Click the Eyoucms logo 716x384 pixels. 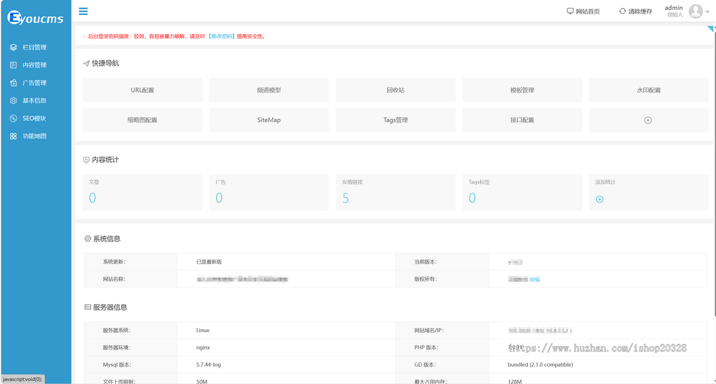point(35,18)
